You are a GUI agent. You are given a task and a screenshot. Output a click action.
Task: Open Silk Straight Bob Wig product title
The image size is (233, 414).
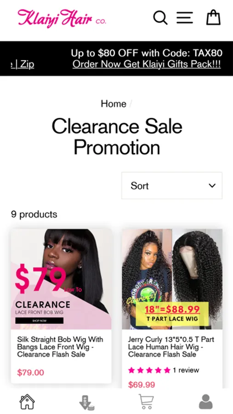60,347
